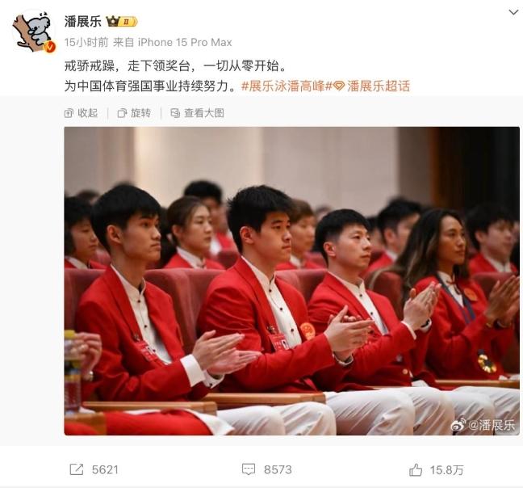Rotate the photo with 旋转 icon
Viewport: 523px width, 488px height.
[x=122, y=113]
